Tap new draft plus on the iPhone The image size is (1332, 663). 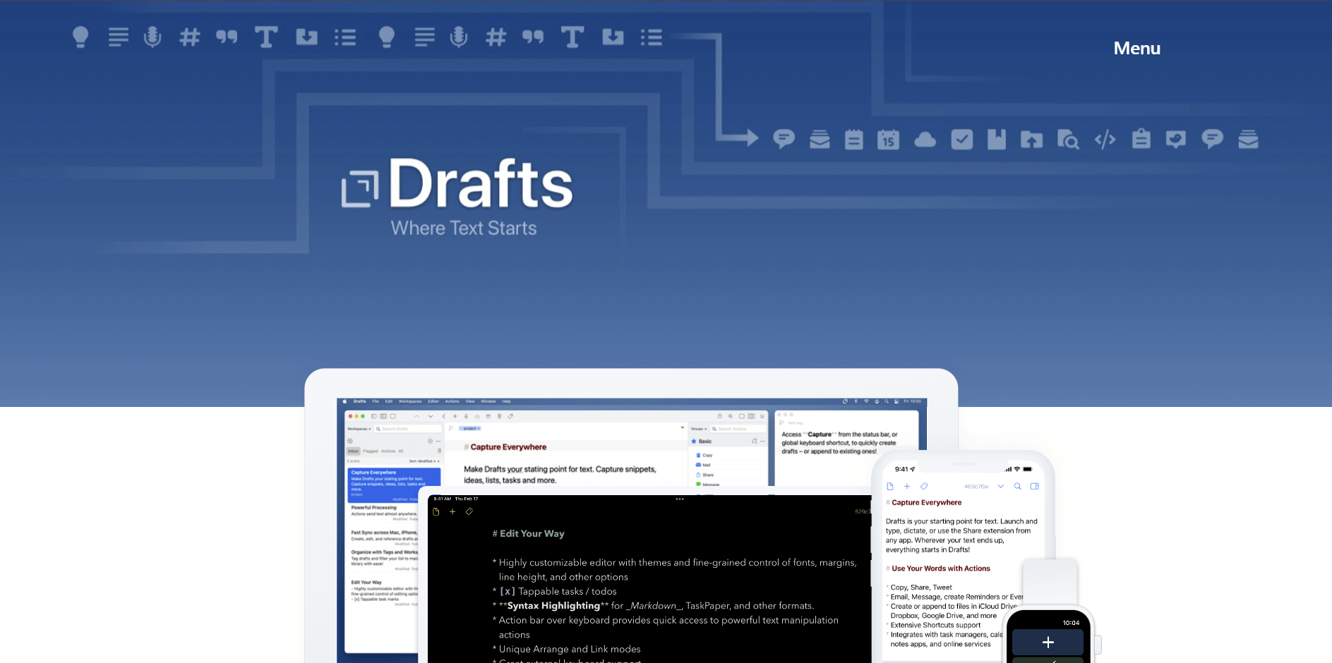click(907, 486)
